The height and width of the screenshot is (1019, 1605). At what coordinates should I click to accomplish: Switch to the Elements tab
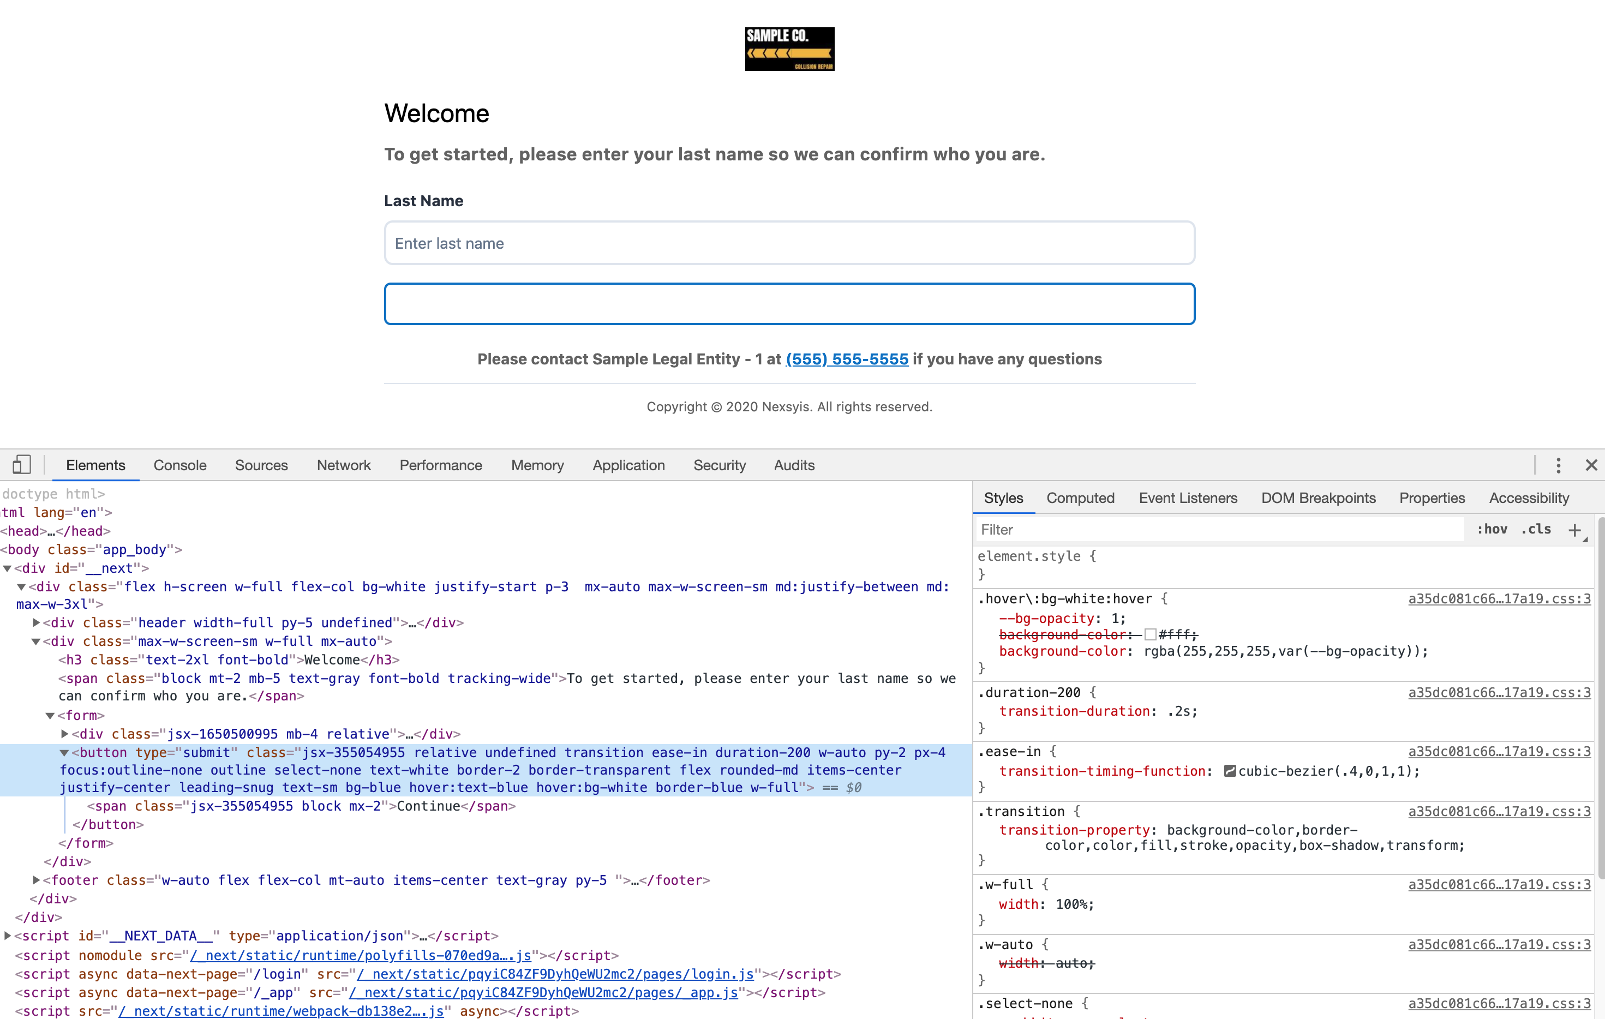click(x=95, y=465)
